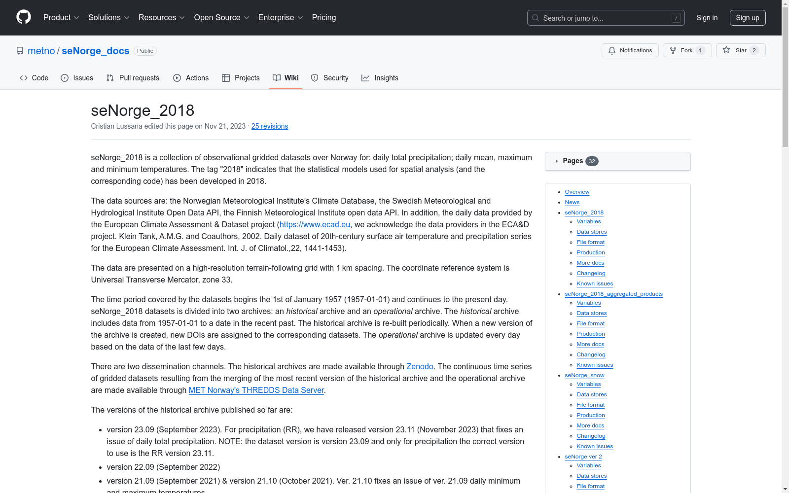This screenshot has height=493, width=789.
Task: Click the Security shield icon
Action: pyautogui.click(x=315, y=78)
